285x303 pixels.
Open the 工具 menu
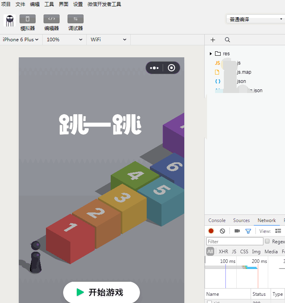click(x=49, y=4)
